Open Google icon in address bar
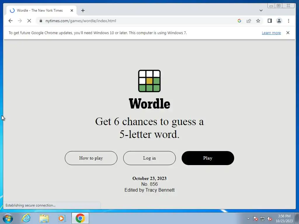This screenshot has width=299, height=224. [239, 21]
